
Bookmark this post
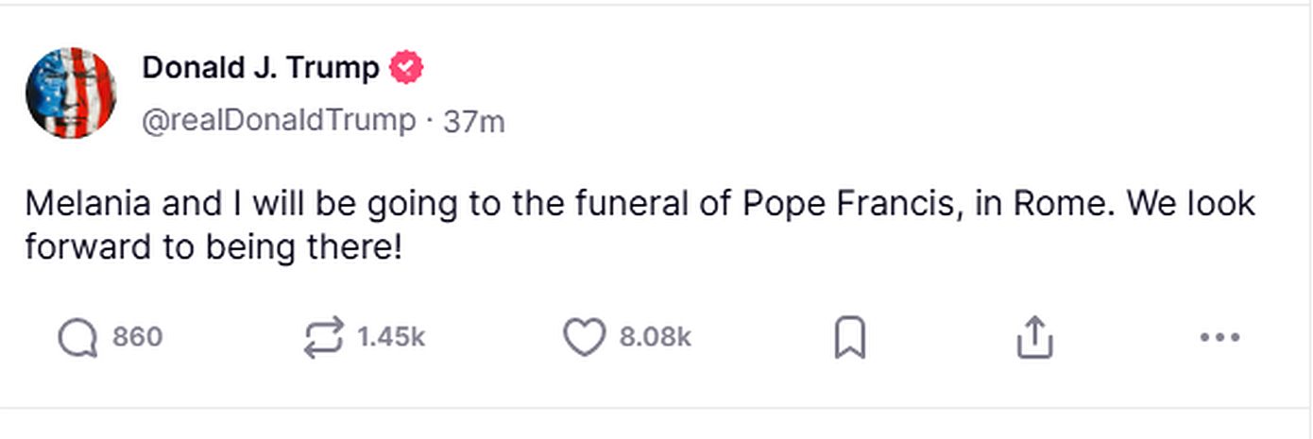point(850,338)
